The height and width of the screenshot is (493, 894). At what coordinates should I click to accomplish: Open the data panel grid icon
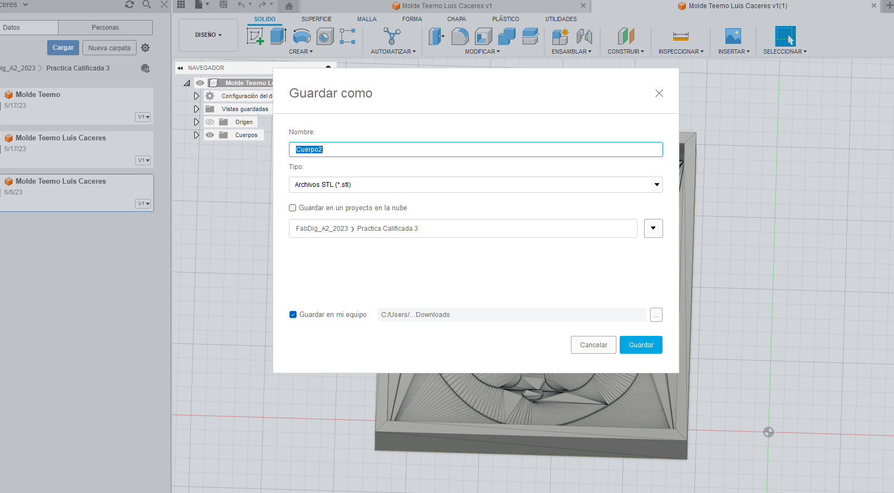coord(181,5)
